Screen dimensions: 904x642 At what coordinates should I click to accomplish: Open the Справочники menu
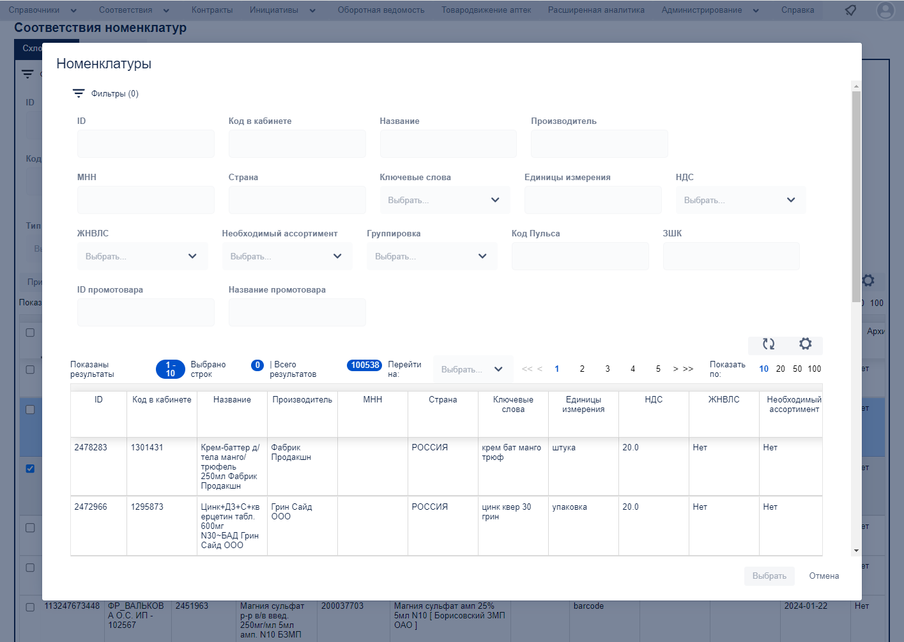(42, 10)
